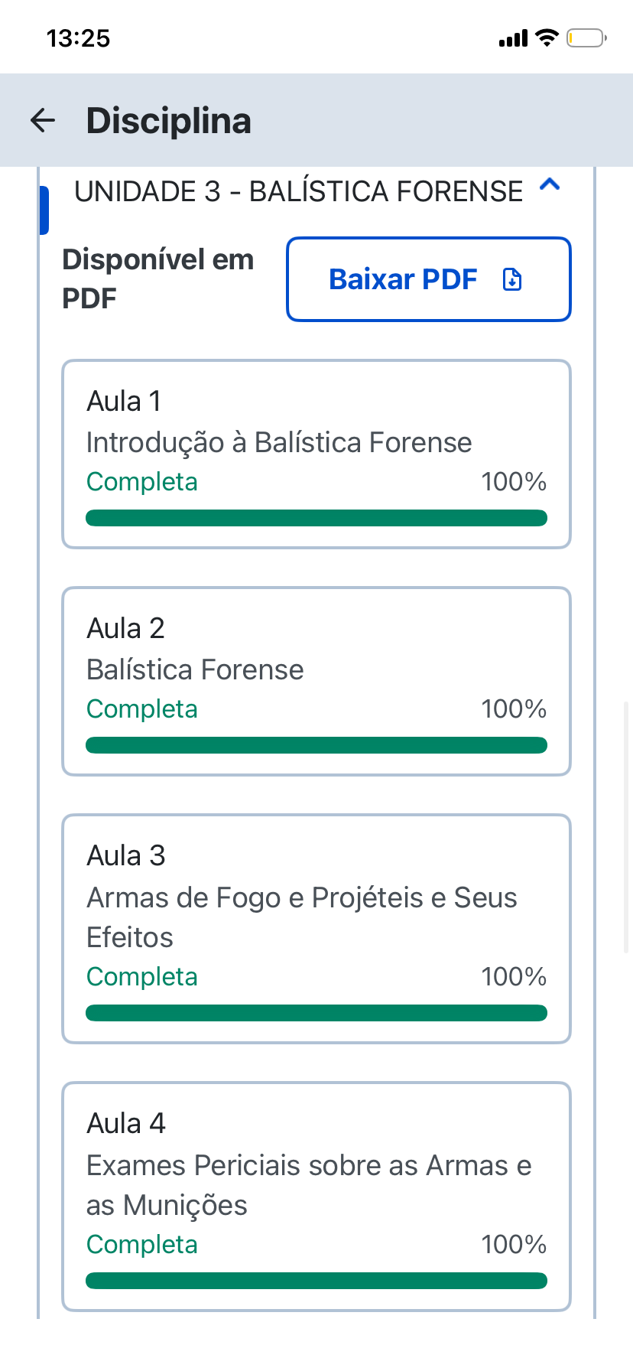This screenshot has height=1371, width=633.
Task: Tap the Wi-Fi status icon
Action: point(547,37)
